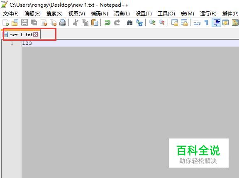The width and height of the screenshot is (239, 178).
Task: Open the 语言(L) menu
Action: point(122,14)
